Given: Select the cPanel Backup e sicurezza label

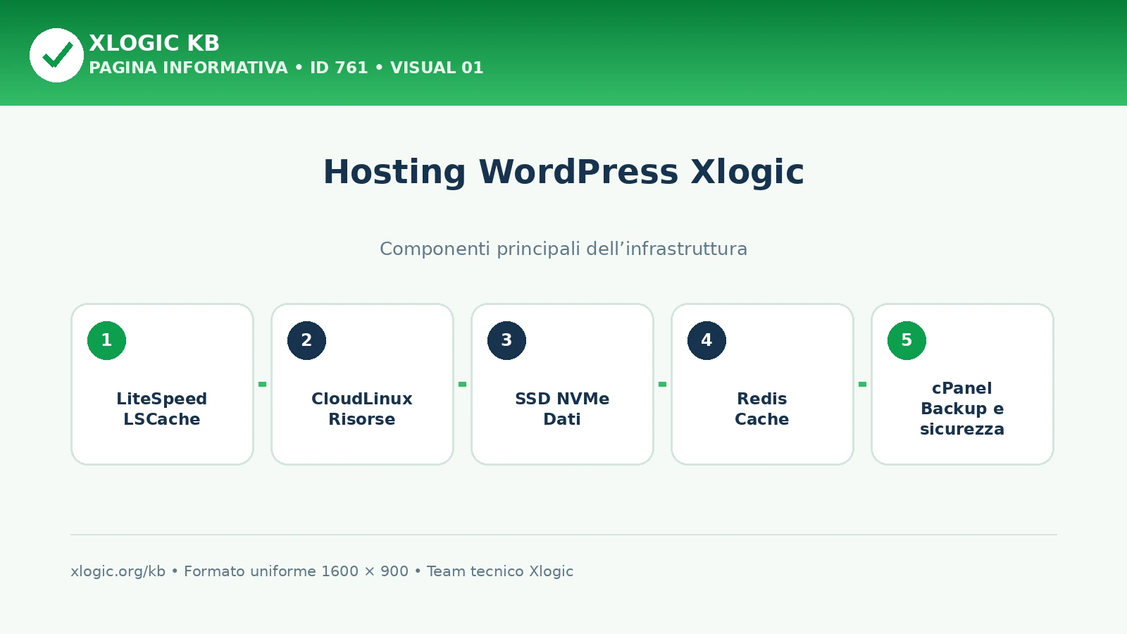Looking at the screenshot, I should coord(962,409).
